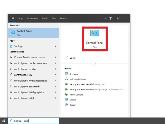This screenshot has height=124, width=165.
Task: Expand the Settings result arrow
Action: (55, 46)
